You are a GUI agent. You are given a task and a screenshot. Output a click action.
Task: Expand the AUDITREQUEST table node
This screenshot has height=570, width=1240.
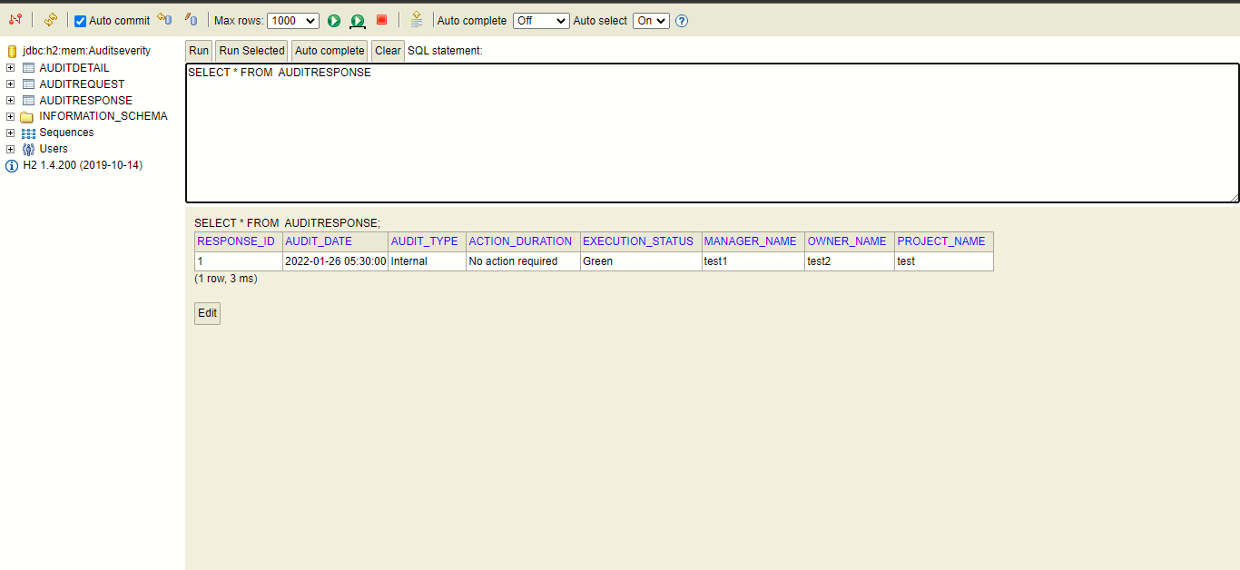point(11,84)
